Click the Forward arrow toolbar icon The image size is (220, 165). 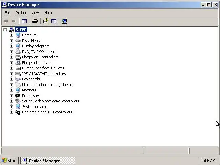click(14, 21)
